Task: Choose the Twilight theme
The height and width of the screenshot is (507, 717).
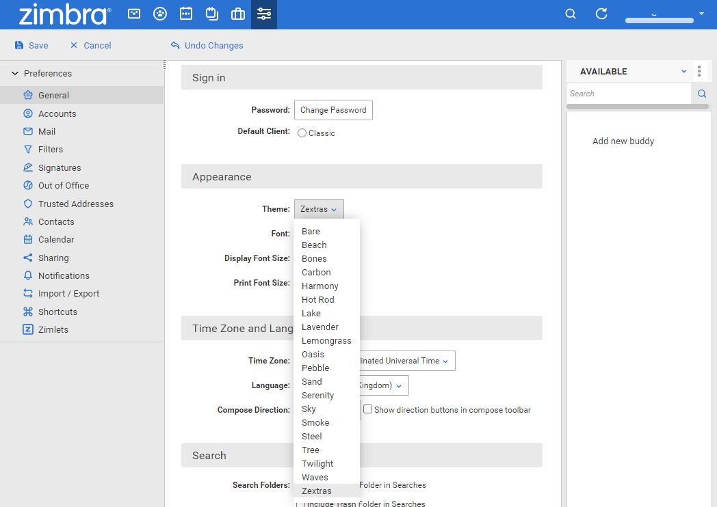Action: coord(326,464)
